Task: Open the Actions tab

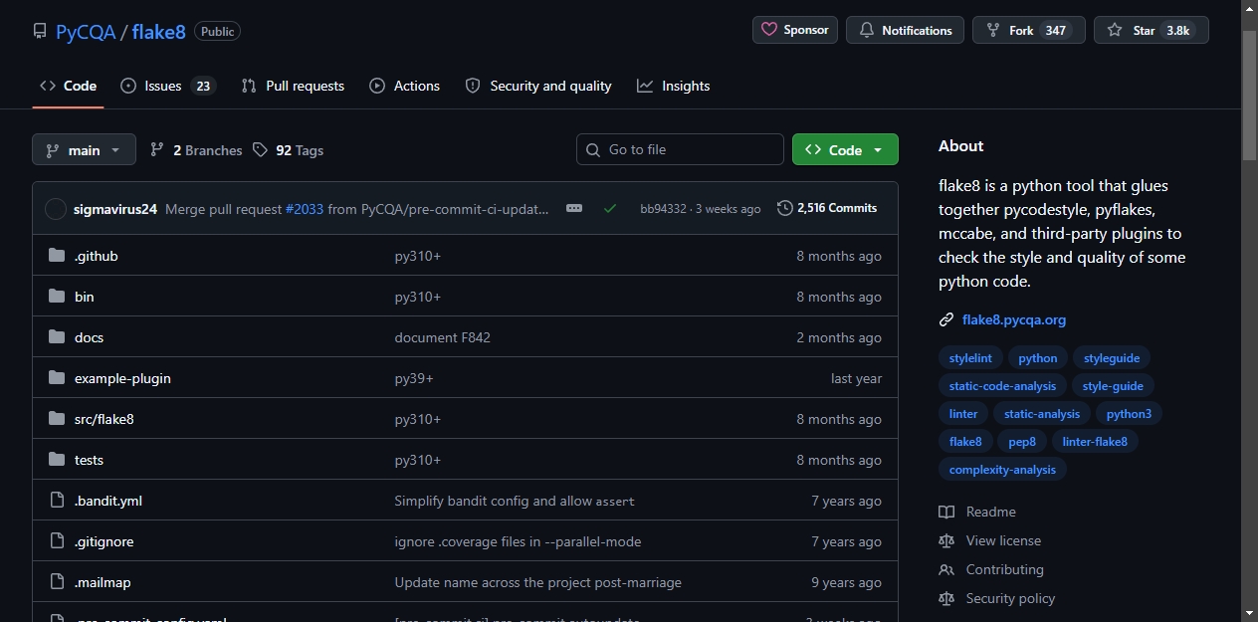Action: click(404, 86)
